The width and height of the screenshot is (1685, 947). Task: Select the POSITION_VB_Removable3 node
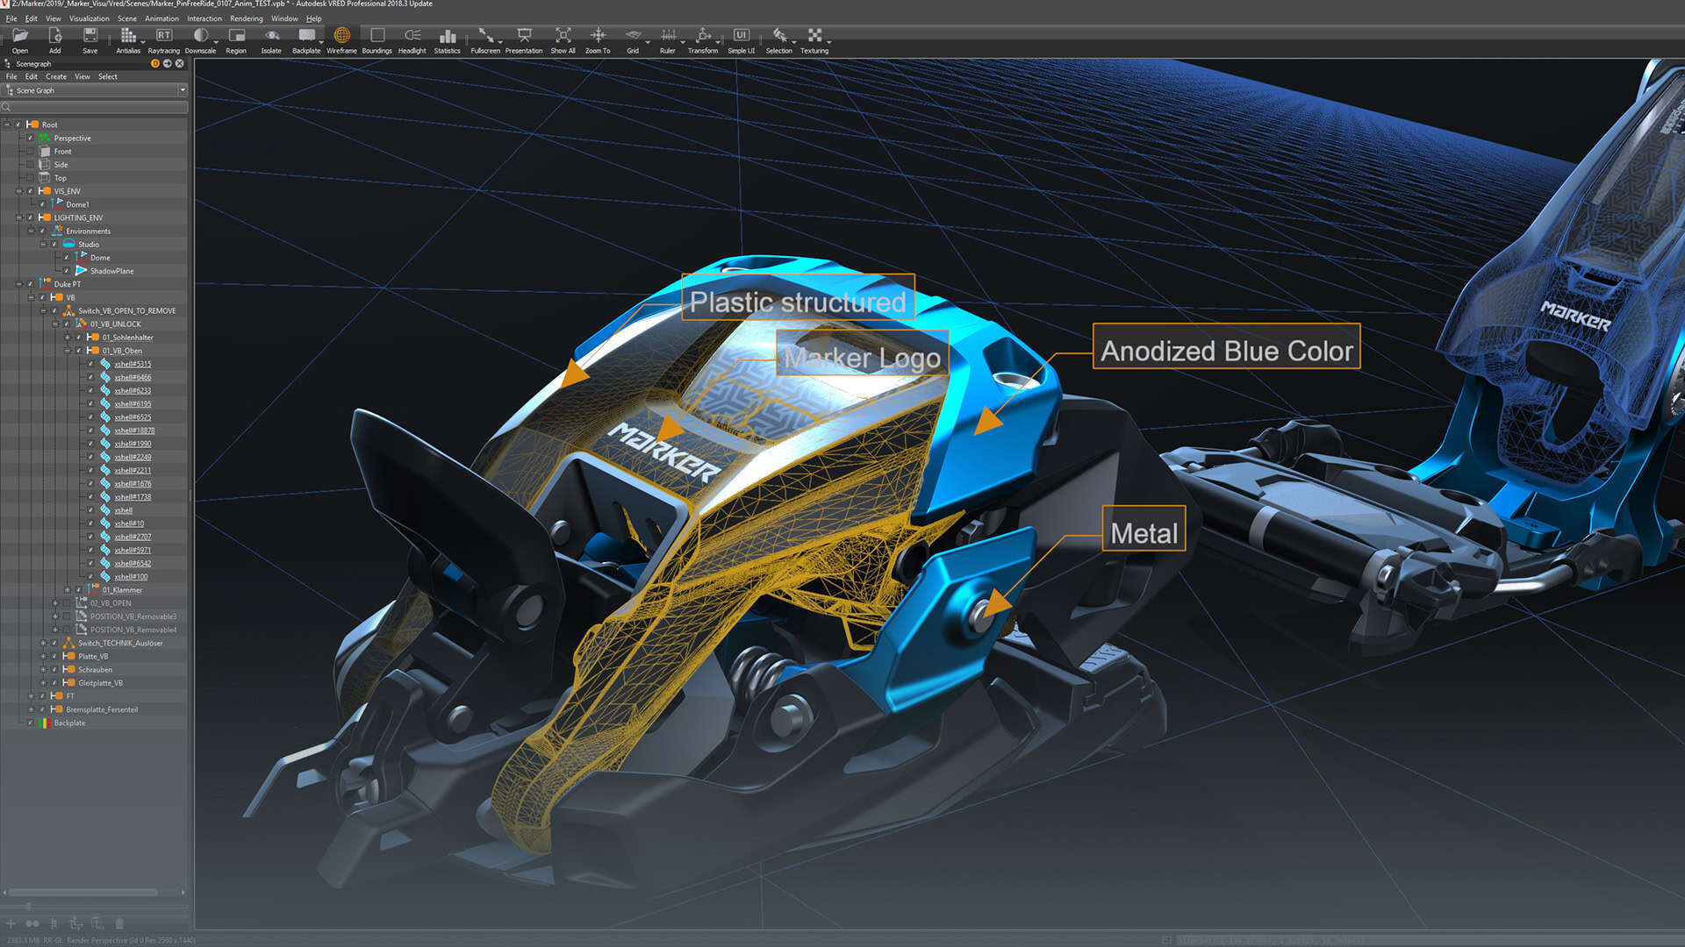click(x=133, y=616)
